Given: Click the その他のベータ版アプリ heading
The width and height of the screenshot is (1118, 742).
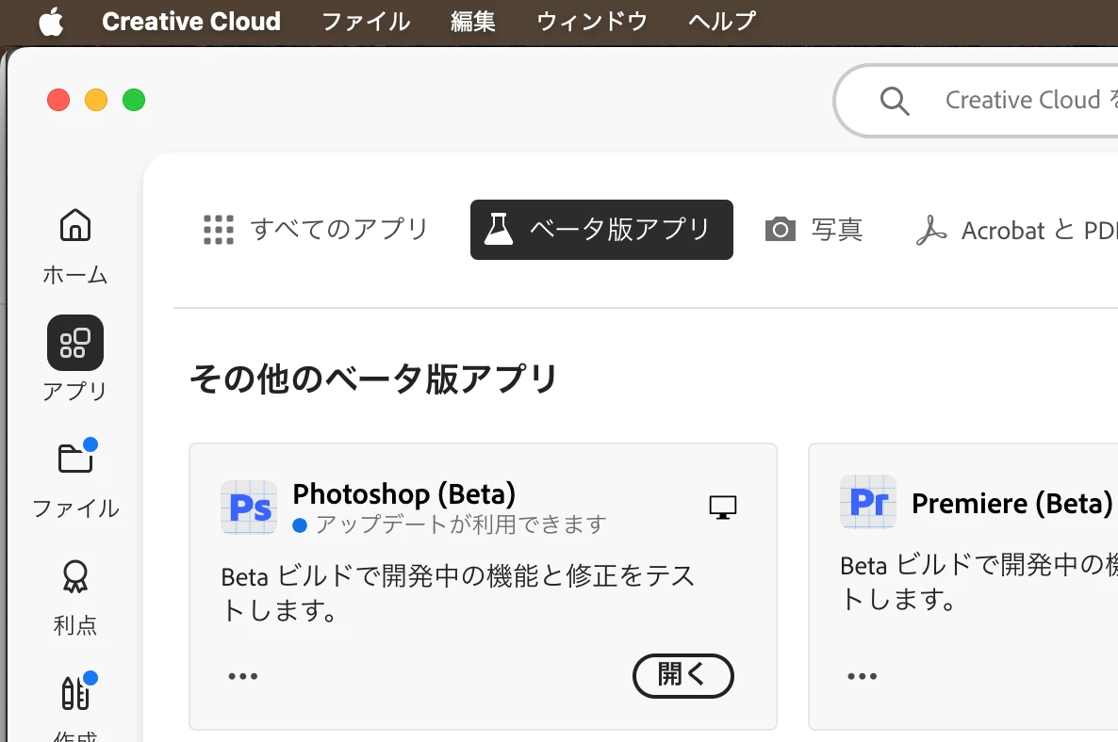Looking at the screenshot, I should pyautogui.click(x=373, y=379).
